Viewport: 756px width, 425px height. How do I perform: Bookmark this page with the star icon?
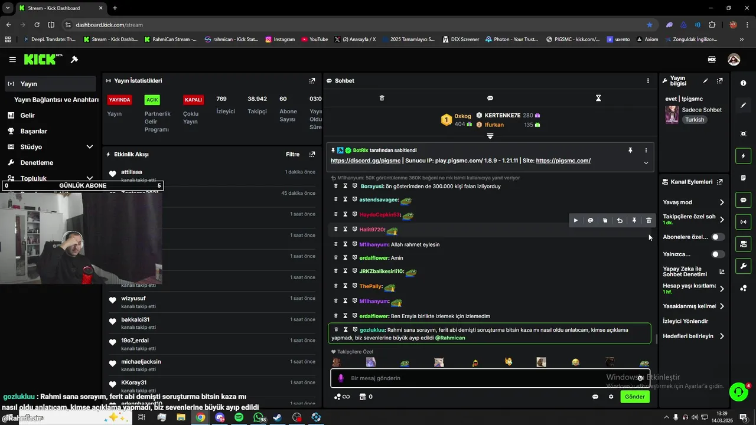[x=650, y=25]
